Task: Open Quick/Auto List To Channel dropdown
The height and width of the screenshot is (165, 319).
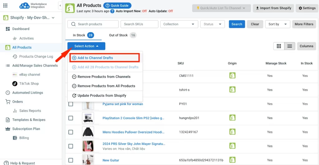Action: click(221, 8)
